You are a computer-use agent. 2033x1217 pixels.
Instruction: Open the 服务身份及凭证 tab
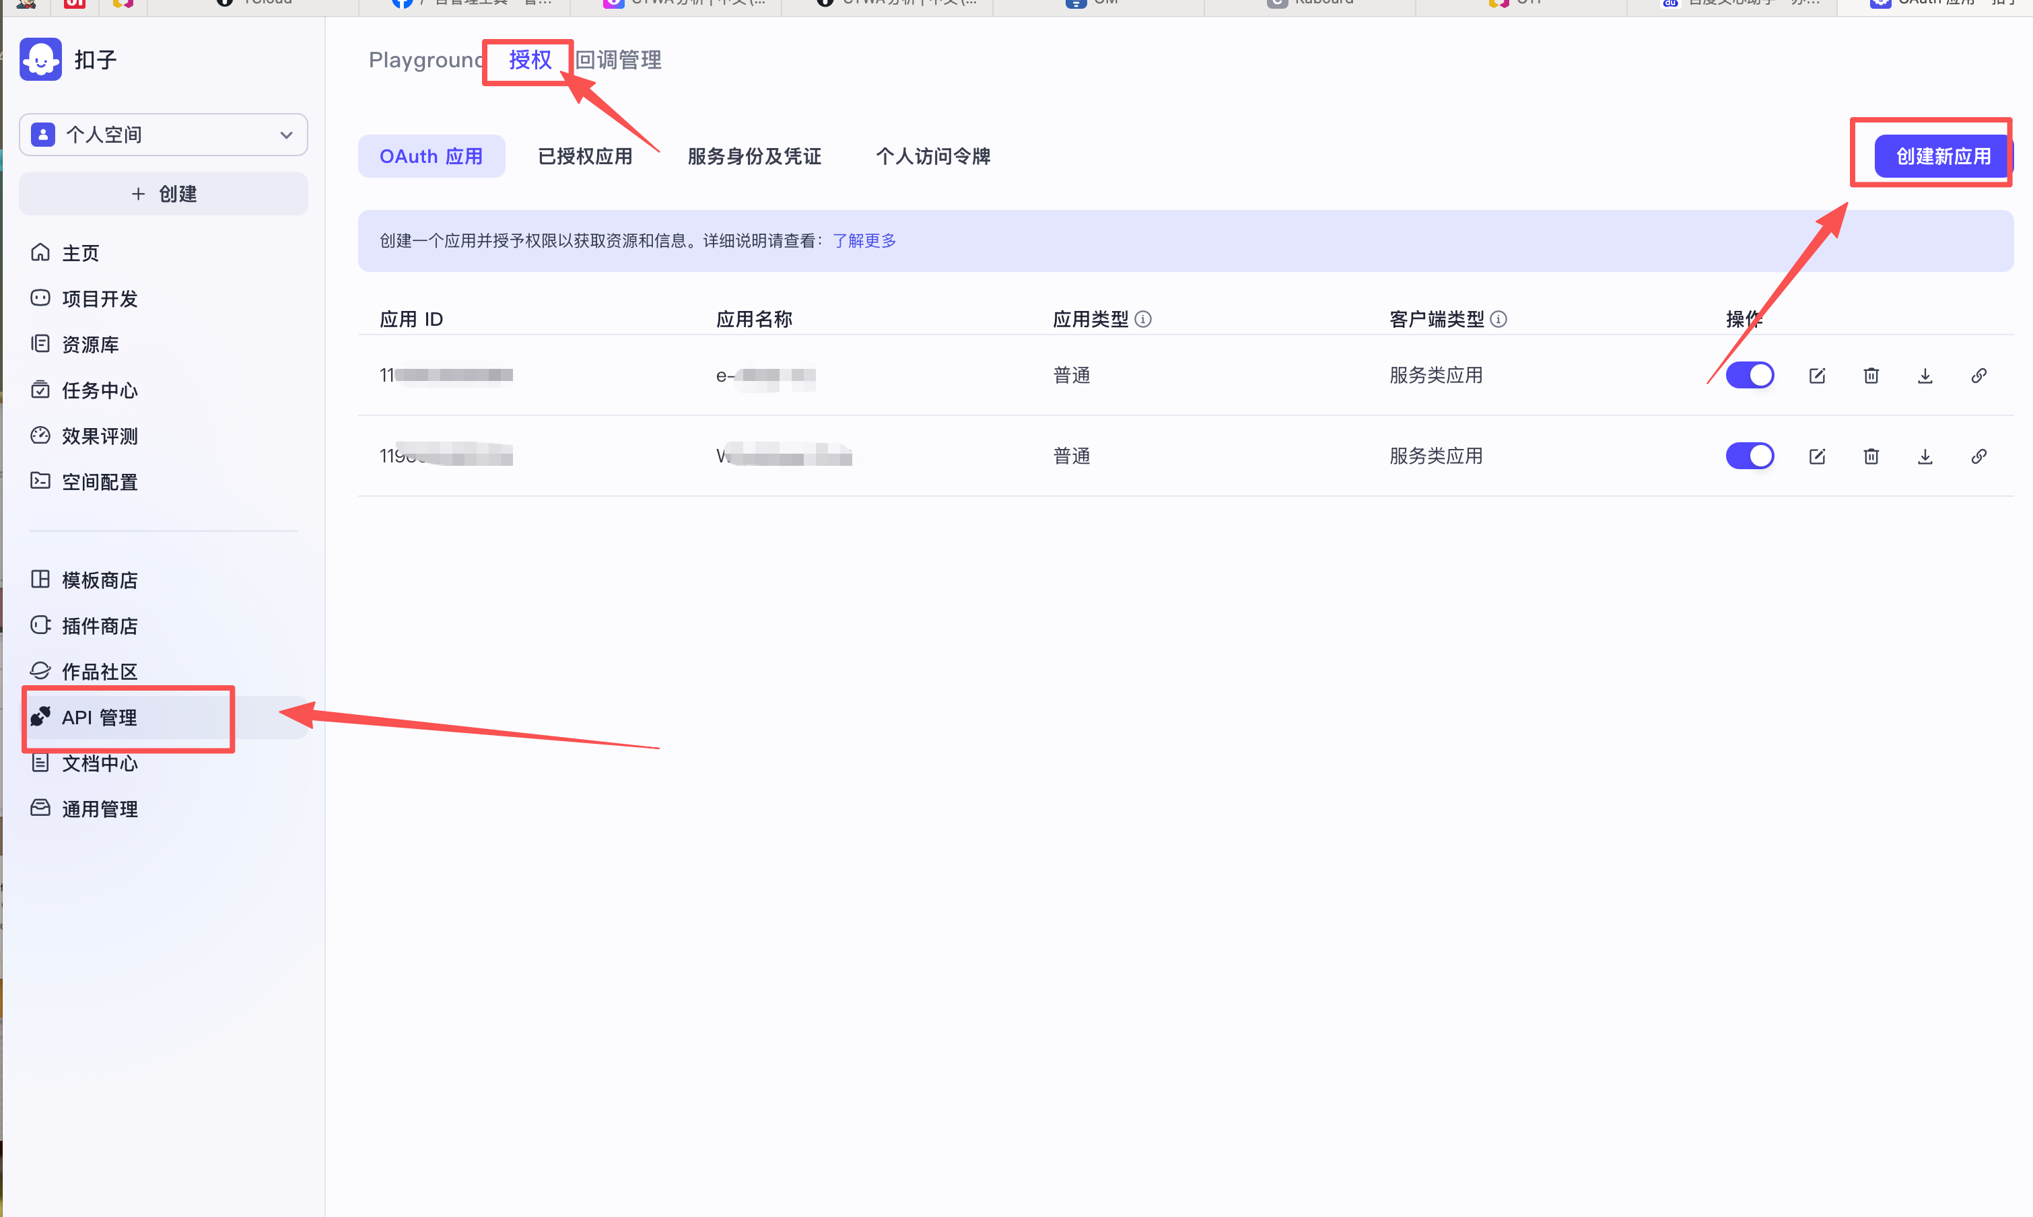[754, 157]
